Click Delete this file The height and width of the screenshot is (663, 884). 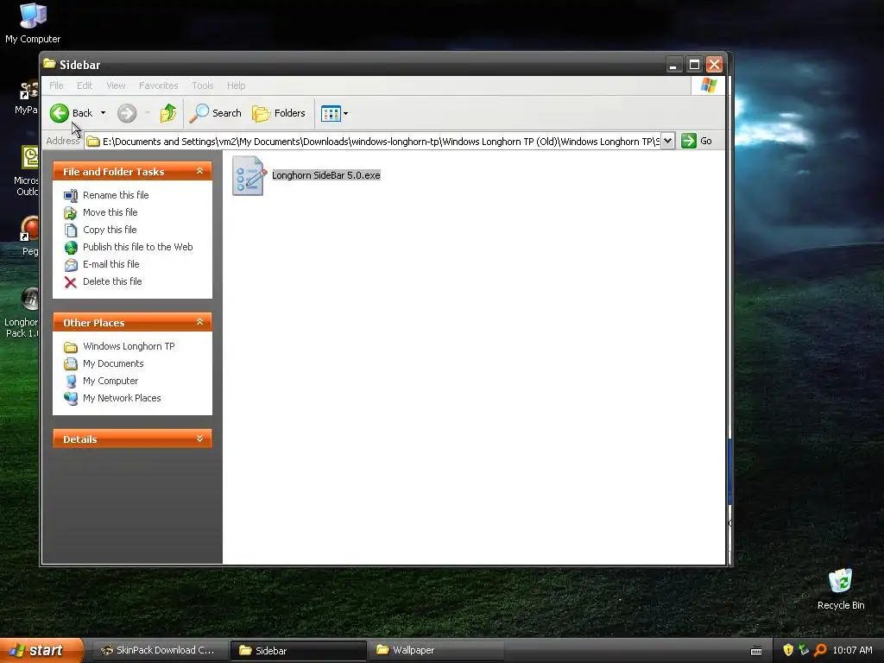tap(112, 281)
